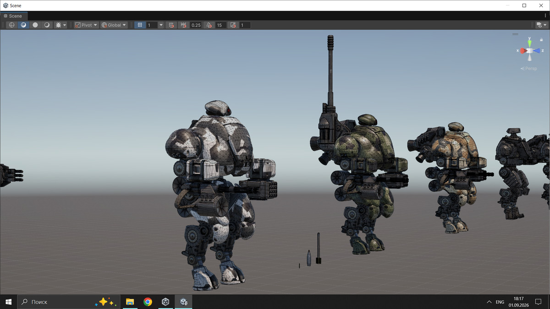This screenshot has width=550, height=309.
Task: Switch the ENG input language
Action: [x=500, y=302]
